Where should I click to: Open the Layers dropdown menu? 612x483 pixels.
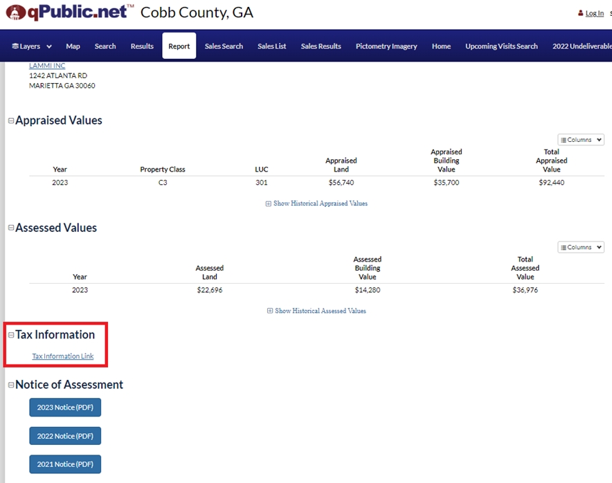[32, 46]
